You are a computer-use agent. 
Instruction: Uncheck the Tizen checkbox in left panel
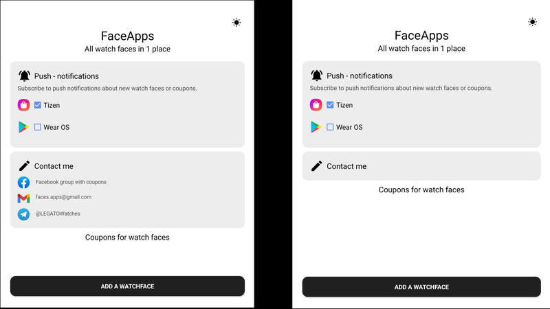[x=38, y=105]
